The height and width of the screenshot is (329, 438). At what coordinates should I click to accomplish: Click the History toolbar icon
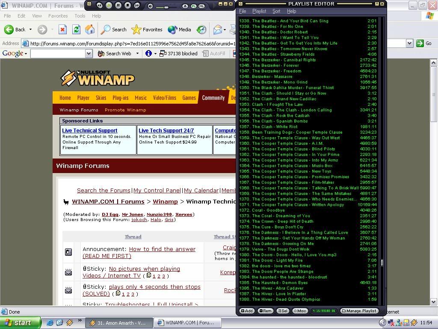tap(201, 30)
